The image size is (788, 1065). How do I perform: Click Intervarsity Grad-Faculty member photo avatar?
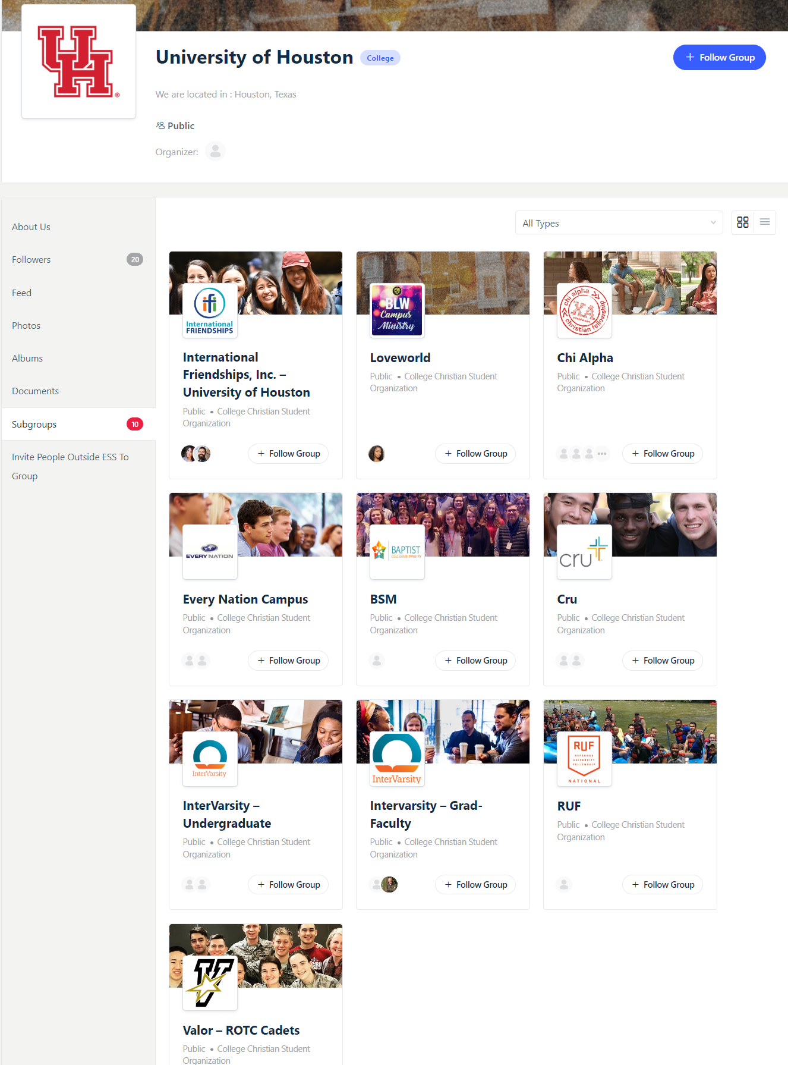389,885
